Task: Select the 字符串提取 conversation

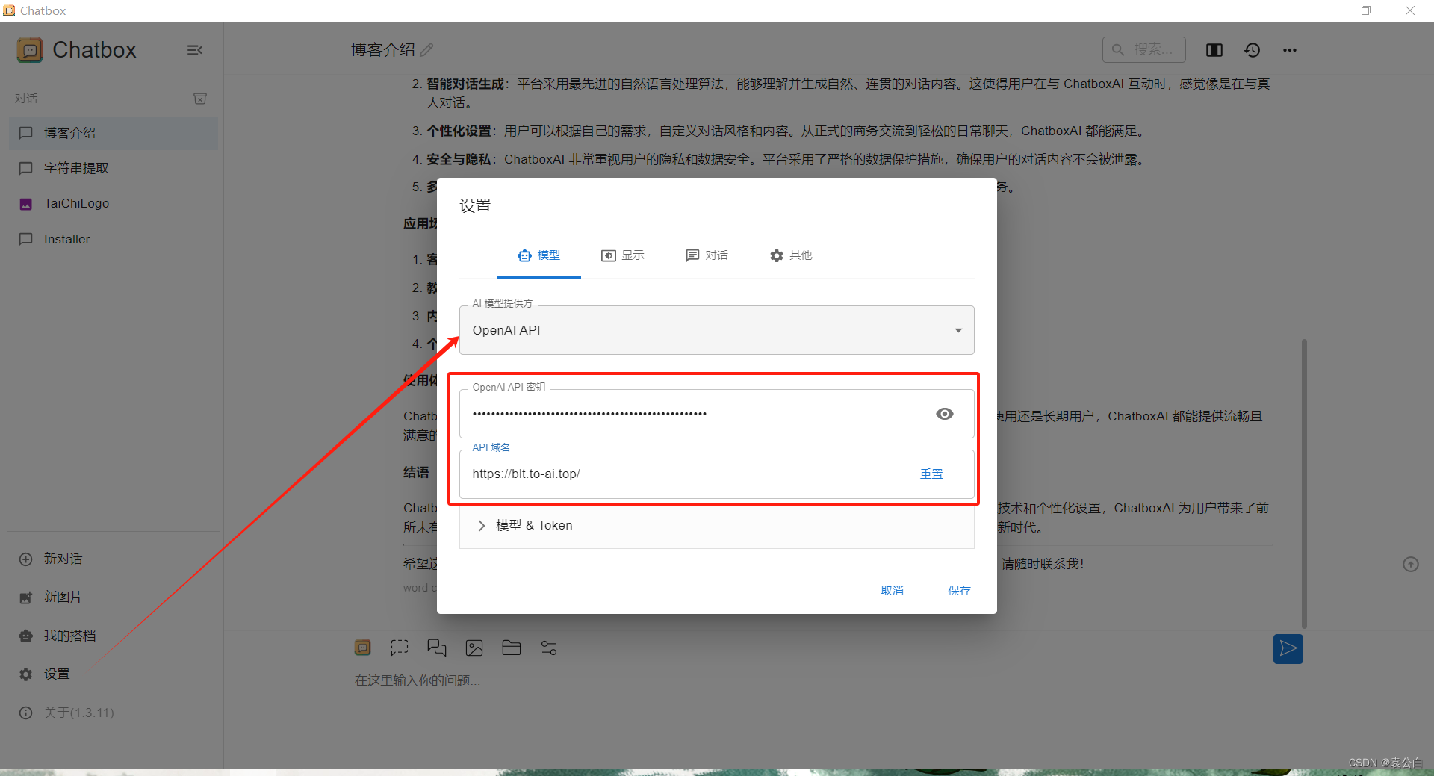Action: coord(114,168)
